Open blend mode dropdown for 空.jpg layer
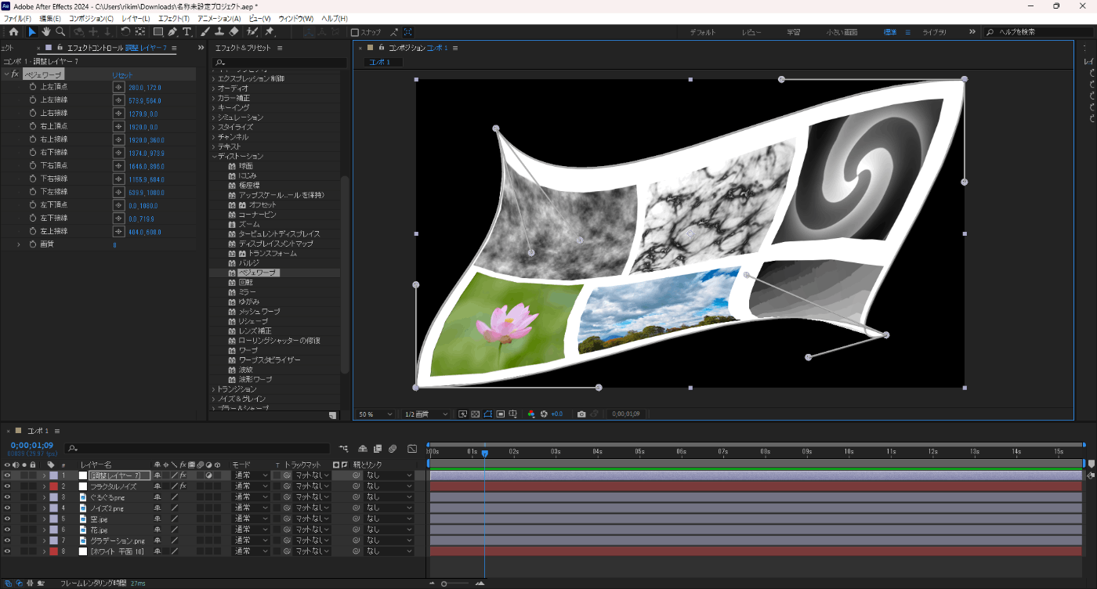Viewport: 1097px width, 589px height. click(251, 519)
